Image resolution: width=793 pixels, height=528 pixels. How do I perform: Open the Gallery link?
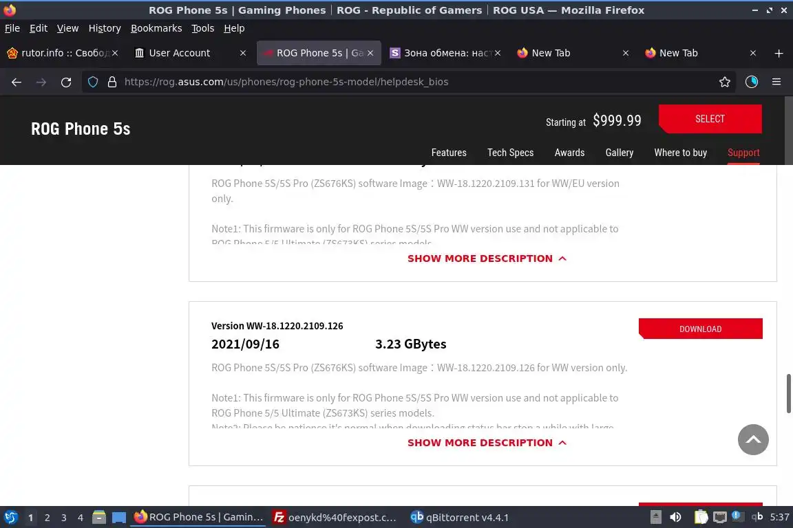tap(620, 153)
